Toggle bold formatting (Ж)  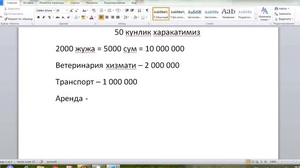[x=38, y=17]
